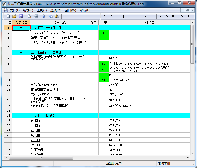Image resolution: width=197 pixels, height=168 pixels.
Task: Click the 项目名称 column header
Action: coord(59,23)
